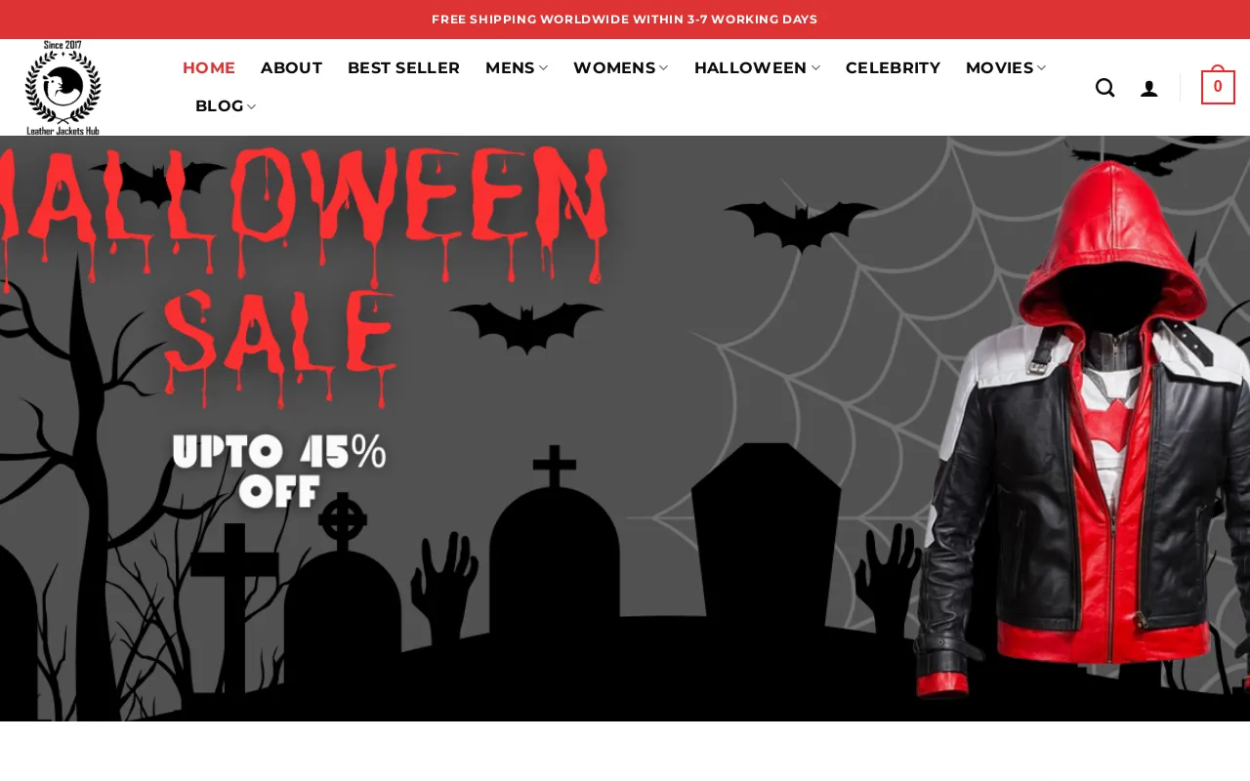The image size is (1250, 781).
Task: Click the Halloween Sale banner text
Action: [x=305, y=273]
